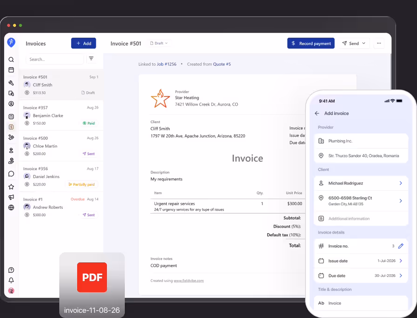Click the payments hand-coin sidebar icon

pos(11,160)
